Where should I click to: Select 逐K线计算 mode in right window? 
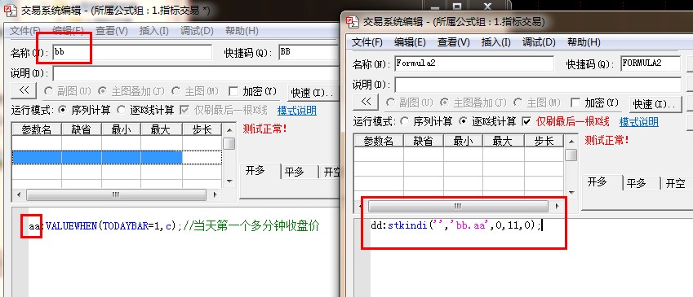click(x=487, y=121)
